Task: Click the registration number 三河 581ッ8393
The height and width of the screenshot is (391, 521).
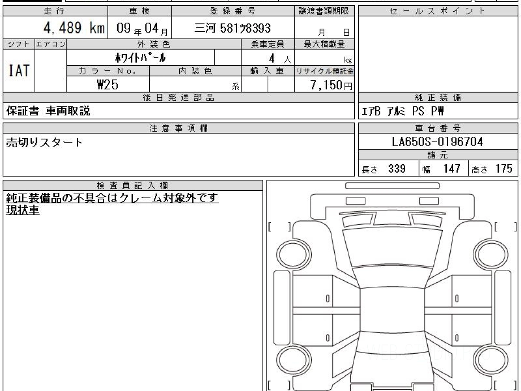Action: point(232,28)
